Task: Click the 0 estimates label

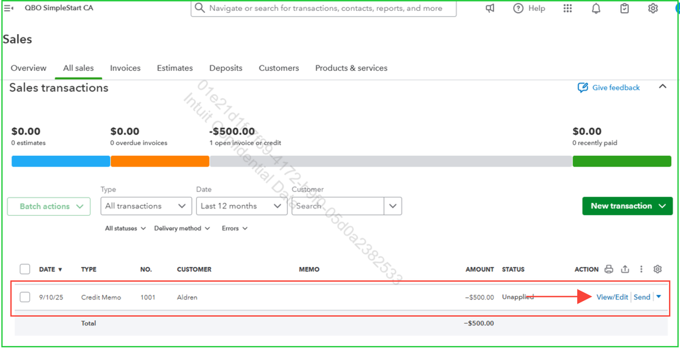Action: pos(29,143)
